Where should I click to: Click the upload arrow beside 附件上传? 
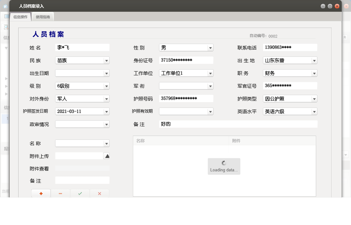107,156
